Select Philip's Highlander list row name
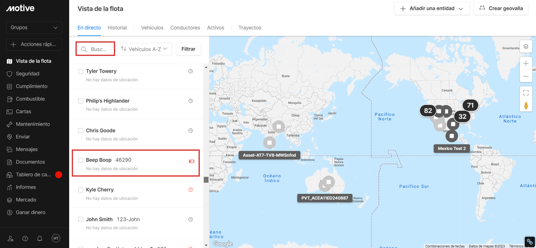The width and height of the screenshot is (536, 248). (108, 101)
